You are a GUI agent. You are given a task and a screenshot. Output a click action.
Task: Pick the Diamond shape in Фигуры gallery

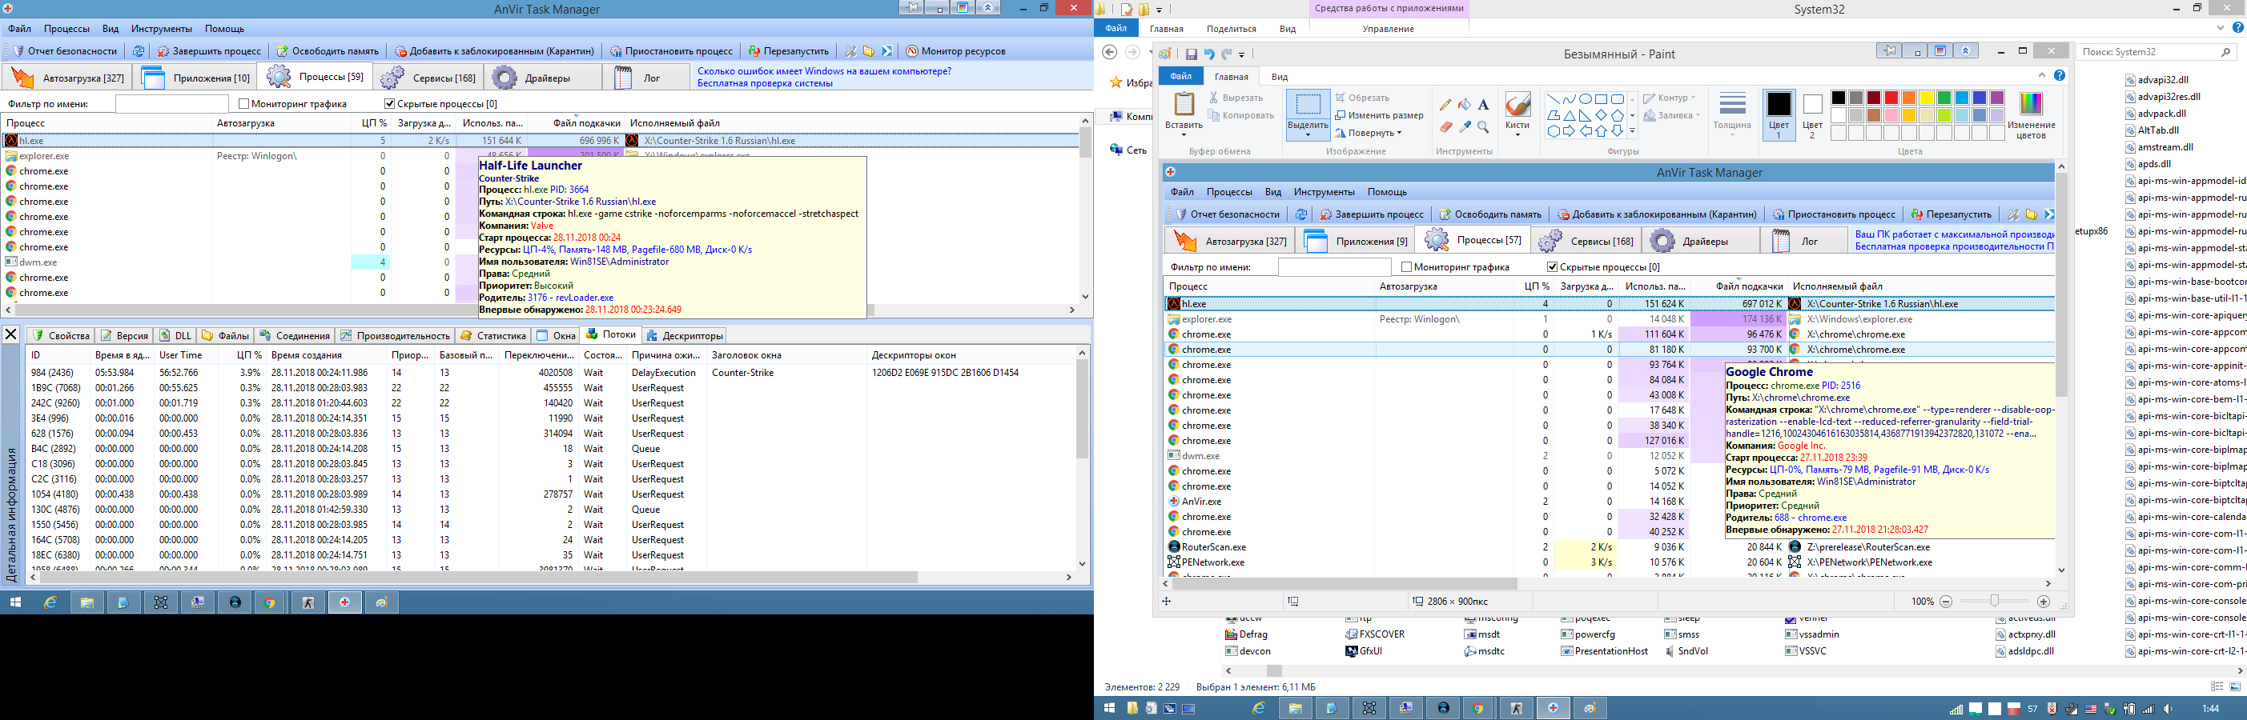1601,115
